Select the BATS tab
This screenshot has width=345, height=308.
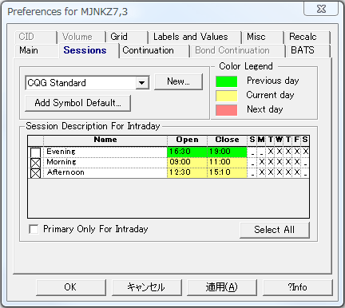tap(303, 50)
